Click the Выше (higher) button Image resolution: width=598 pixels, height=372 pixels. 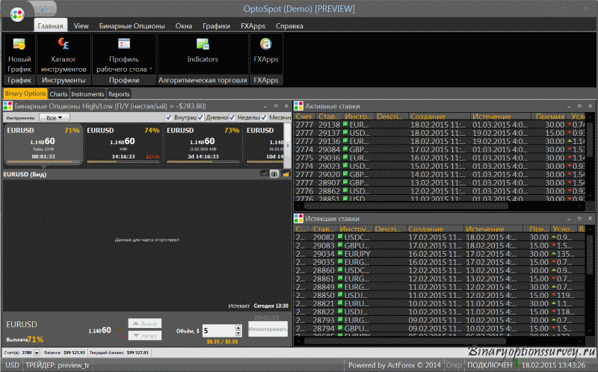145,323
